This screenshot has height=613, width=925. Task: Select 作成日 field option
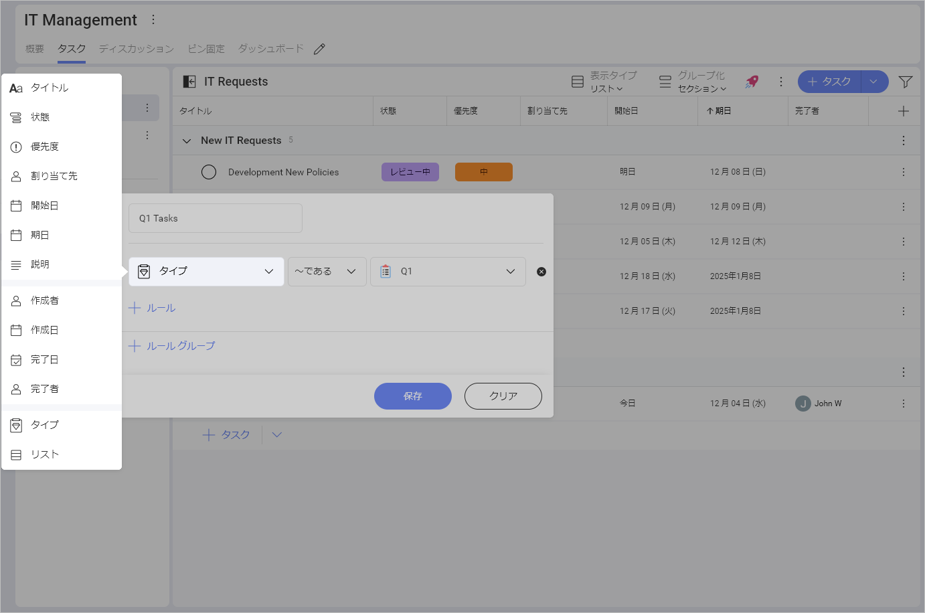click(x=62, y=330)
